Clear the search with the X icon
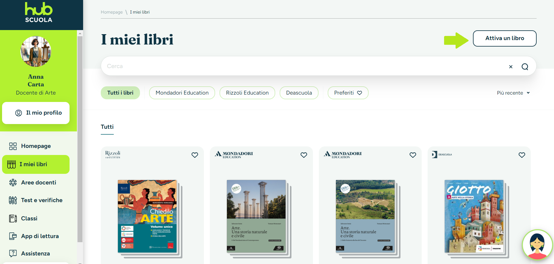554x264 pixels. [511, 67]
